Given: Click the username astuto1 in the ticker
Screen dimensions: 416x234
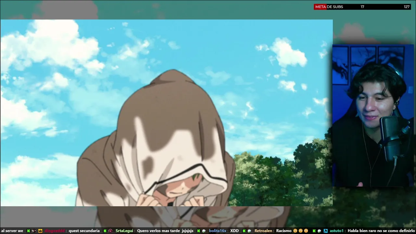Looking at the screenshot, I should click(x=336, y=231).
